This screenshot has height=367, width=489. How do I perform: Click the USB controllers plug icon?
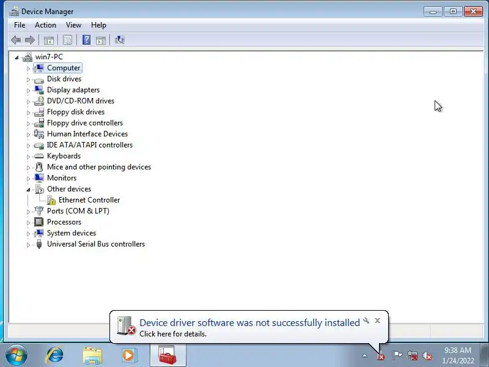click(39, 244)
